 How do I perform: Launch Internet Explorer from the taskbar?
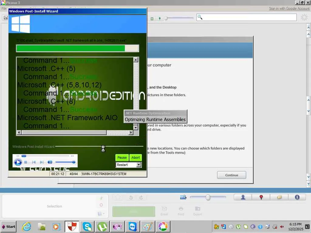click(27, 227)
